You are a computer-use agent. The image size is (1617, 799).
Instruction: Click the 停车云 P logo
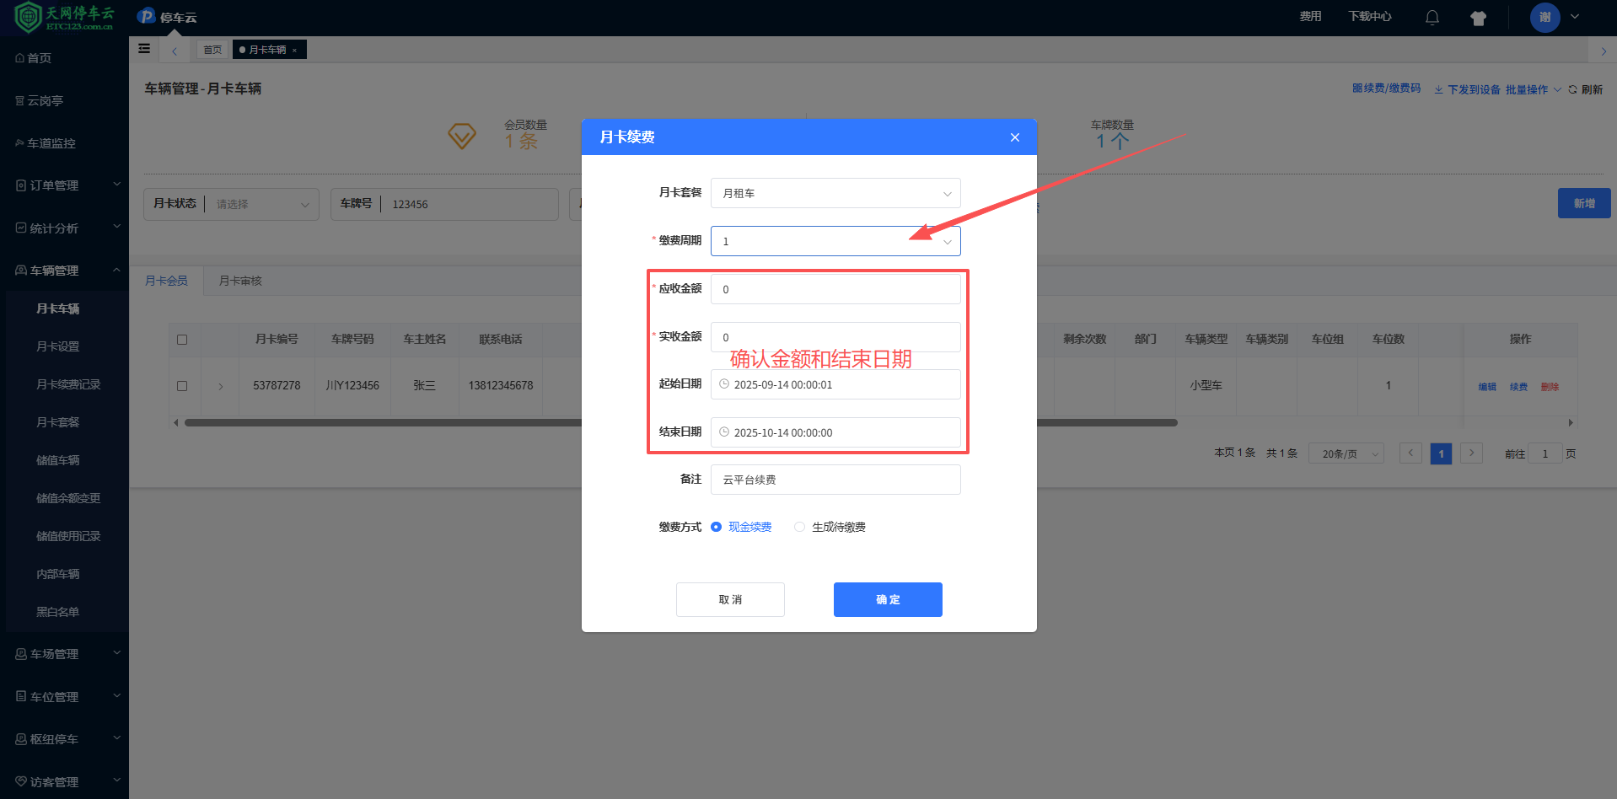147,17
